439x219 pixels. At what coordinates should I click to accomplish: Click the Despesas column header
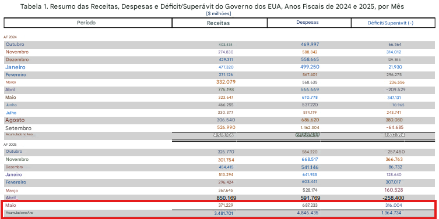[x=307, y=22]
